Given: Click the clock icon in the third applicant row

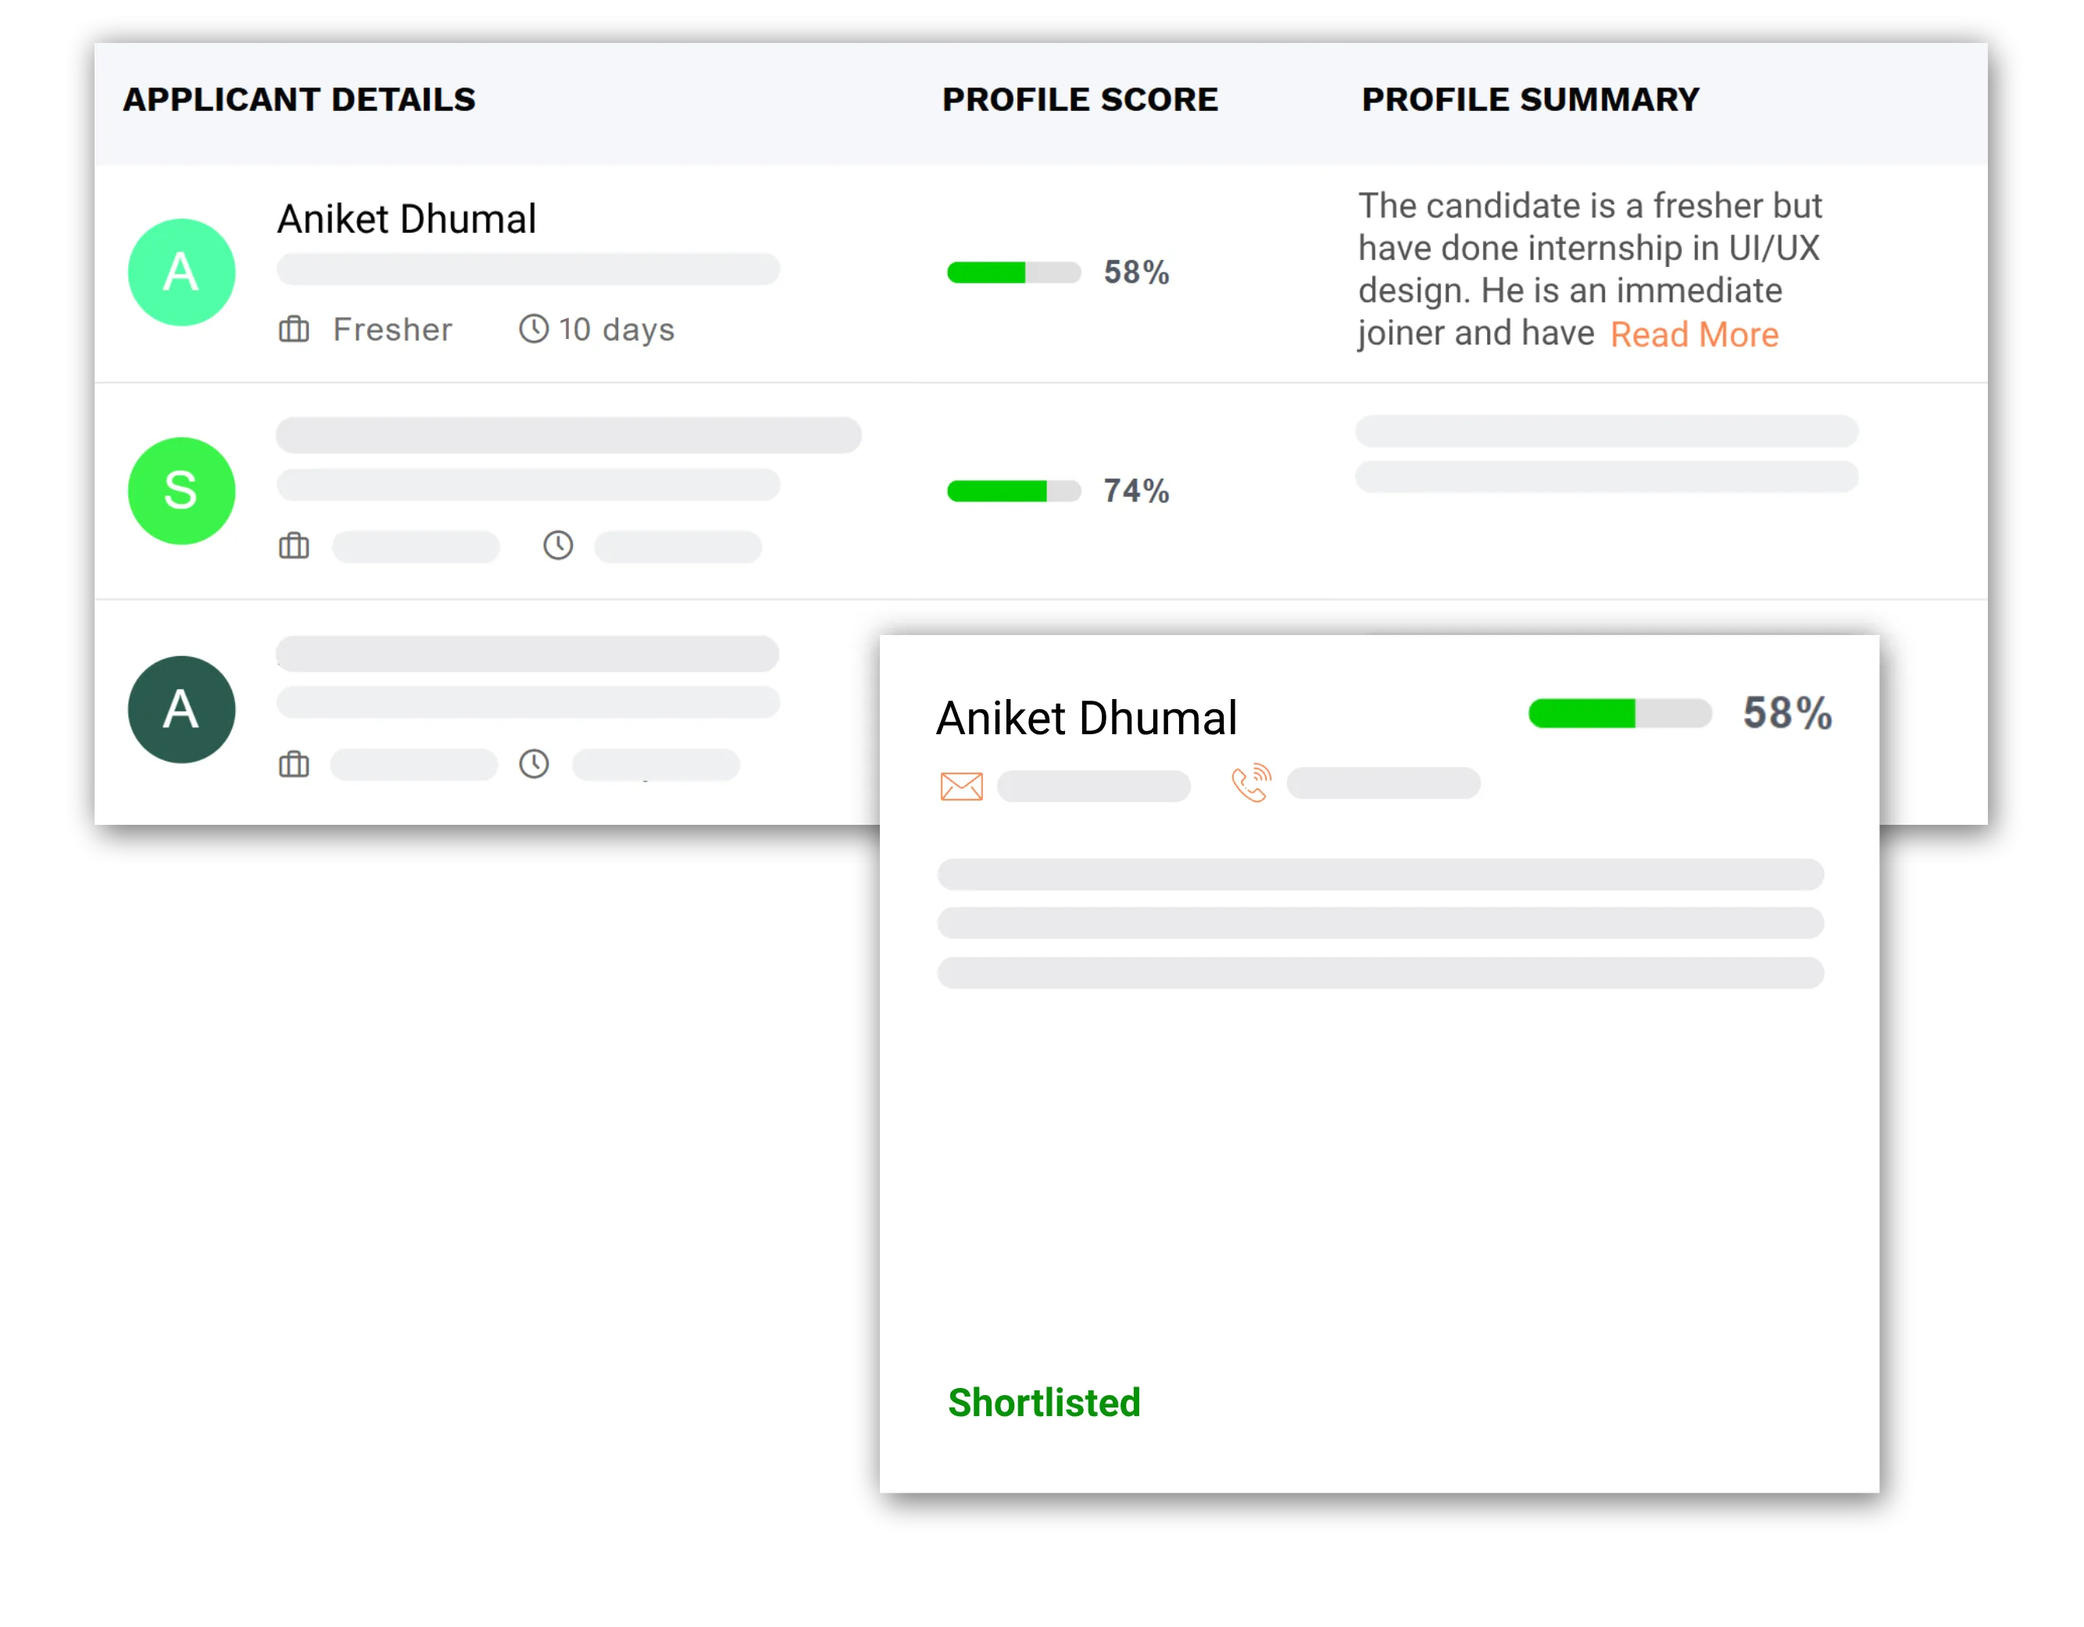Looking at the screenshot, I should point(534,764).
